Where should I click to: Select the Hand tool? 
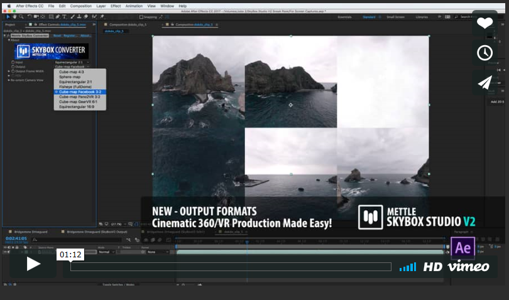14,16
